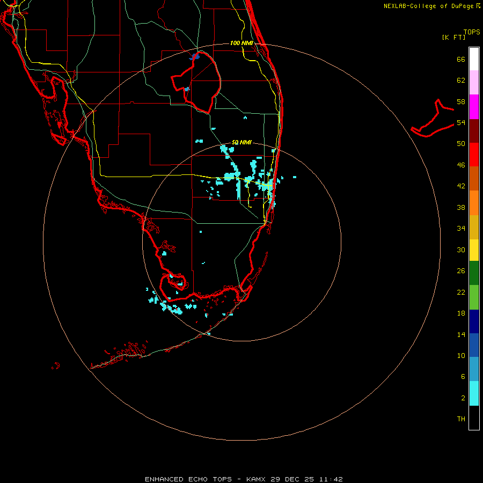Viewport: 483px width, 483px height.
Task: Click the '50' legend value label
Action: point(461,144)
